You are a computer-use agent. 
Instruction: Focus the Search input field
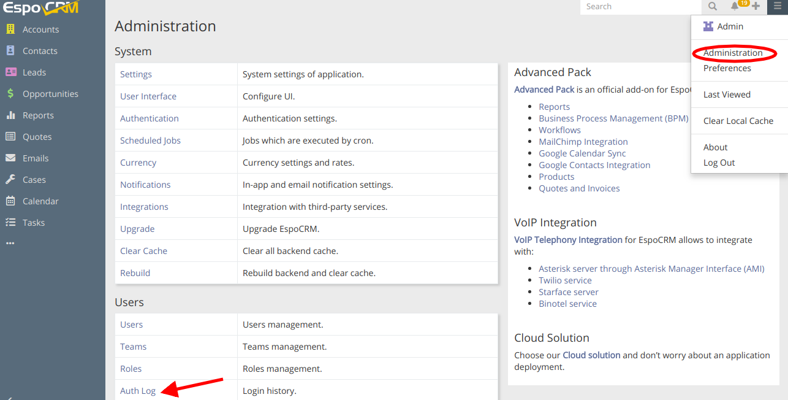(x=641, y=6)
